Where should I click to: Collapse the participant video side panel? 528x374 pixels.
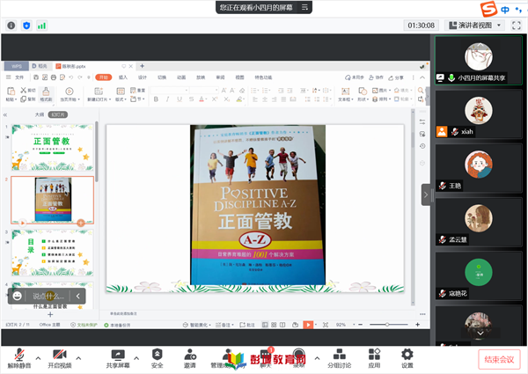(x=426, y=194)
